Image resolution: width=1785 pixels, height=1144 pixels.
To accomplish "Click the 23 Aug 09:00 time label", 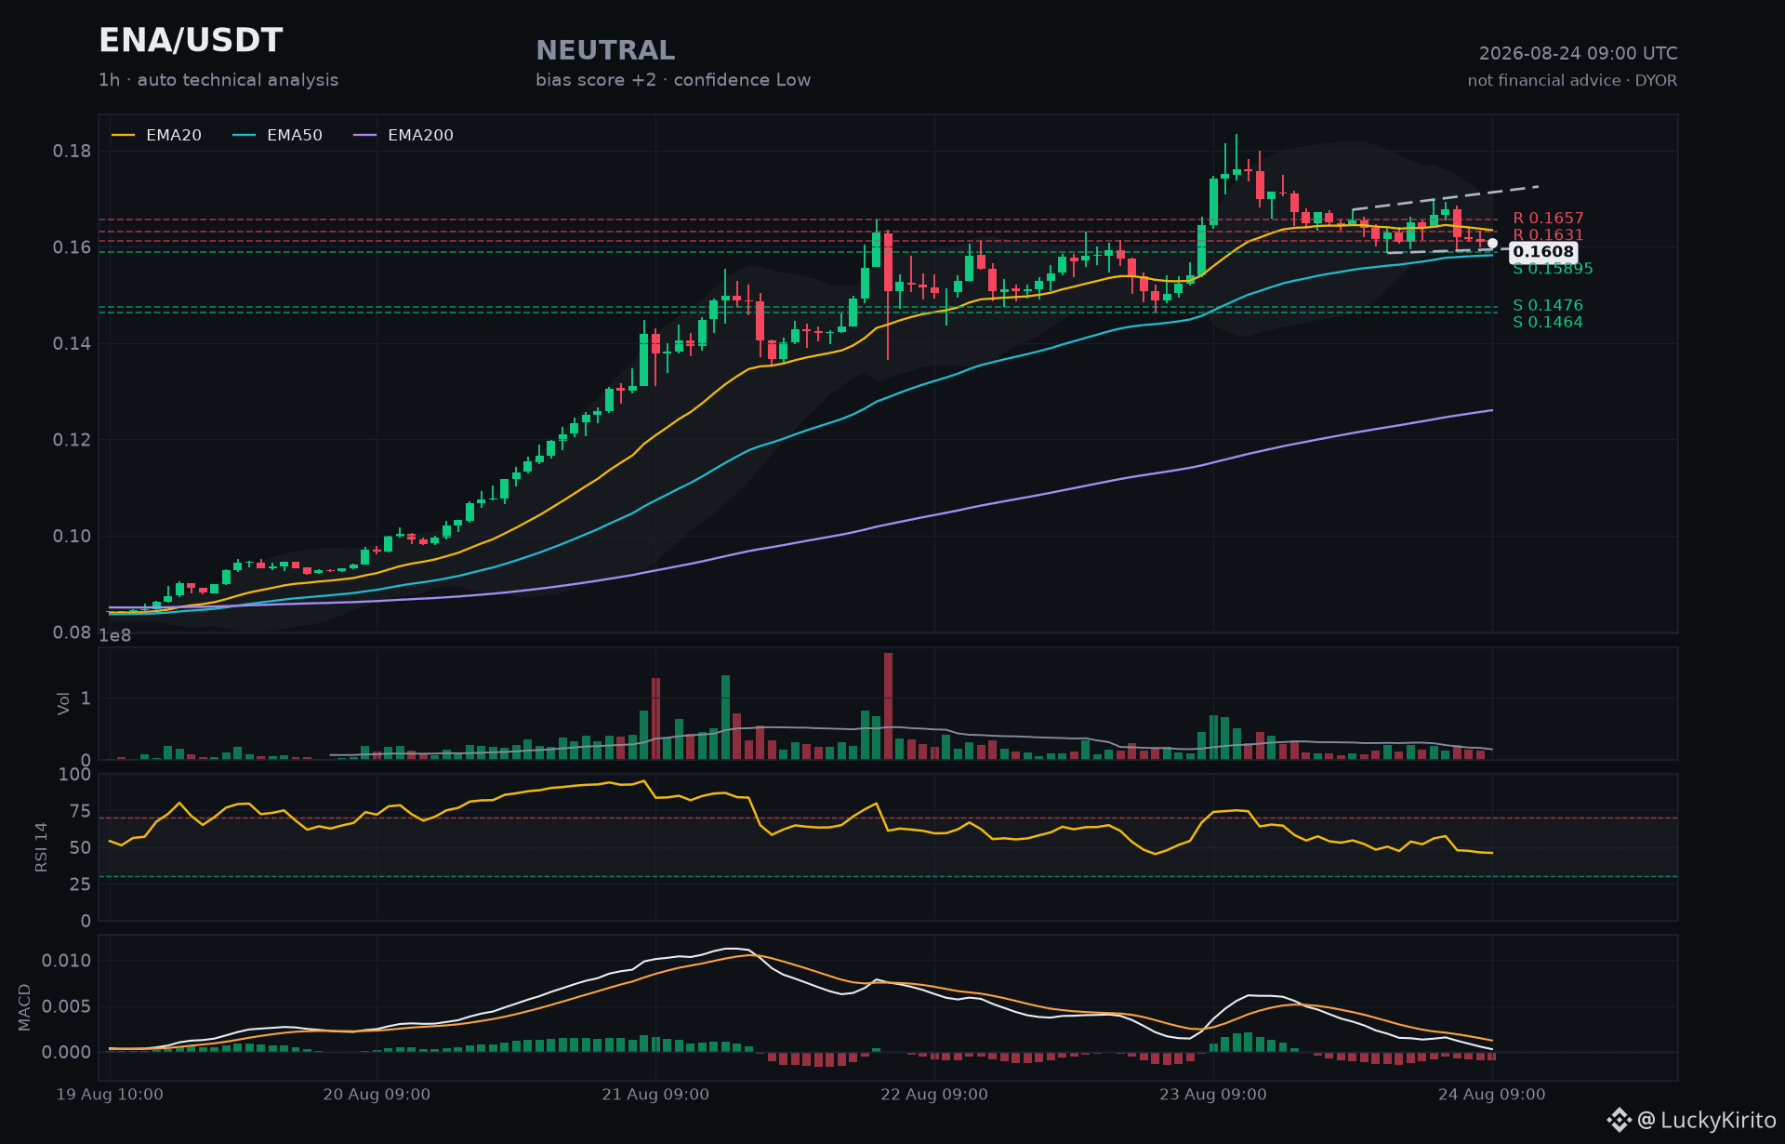I will tap(1213, 1095).
